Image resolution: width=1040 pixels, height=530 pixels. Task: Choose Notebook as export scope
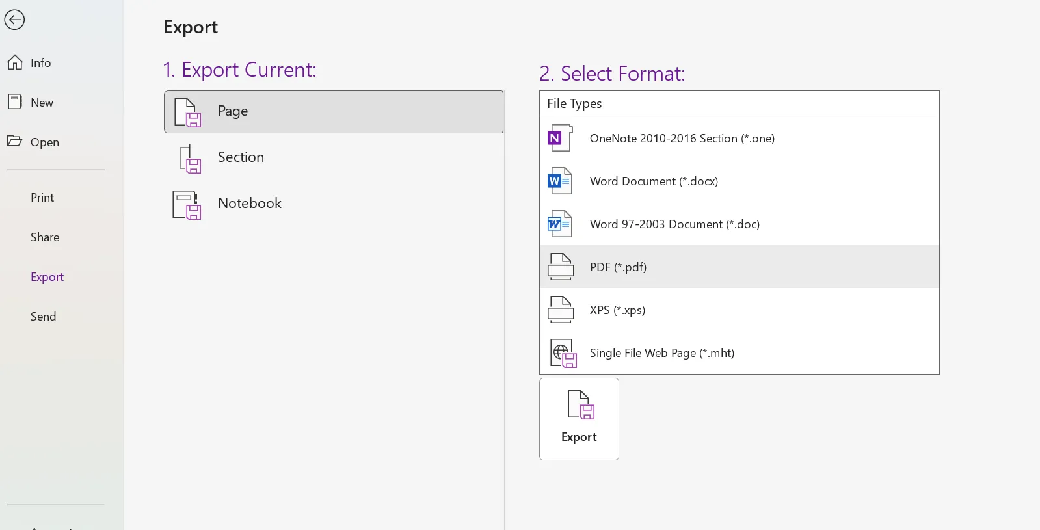[x=334, y=204]
